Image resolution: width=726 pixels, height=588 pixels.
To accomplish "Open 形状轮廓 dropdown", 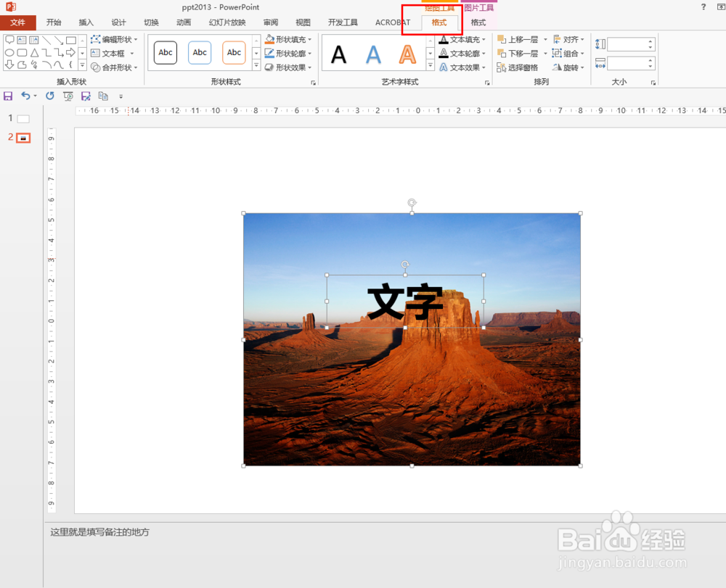I will [x=288, y=53].
